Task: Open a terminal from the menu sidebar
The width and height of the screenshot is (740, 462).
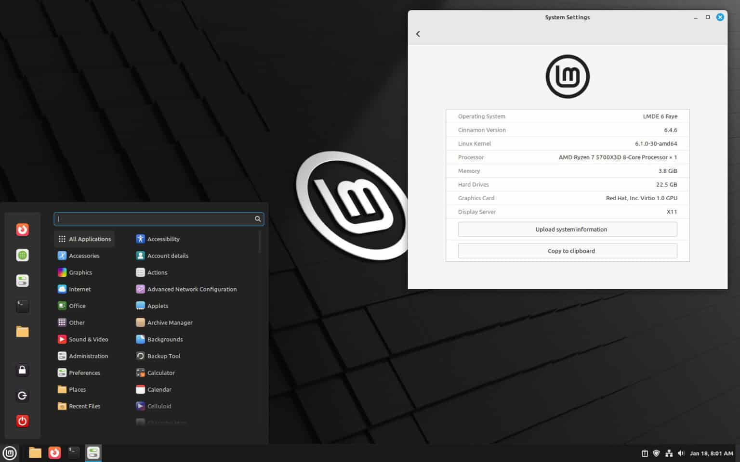Action: point(22,306)
